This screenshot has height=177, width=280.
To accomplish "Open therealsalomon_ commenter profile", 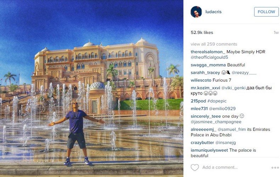I will 208,52.
